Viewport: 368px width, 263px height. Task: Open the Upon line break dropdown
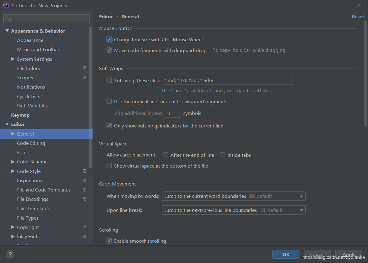pos(301,210)
